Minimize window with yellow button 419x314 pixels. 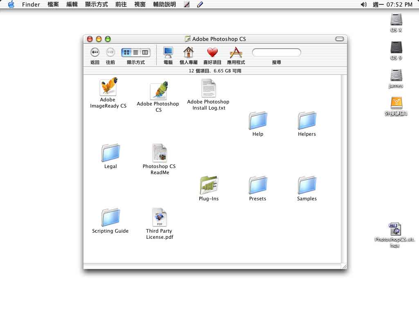pos(99,39)
